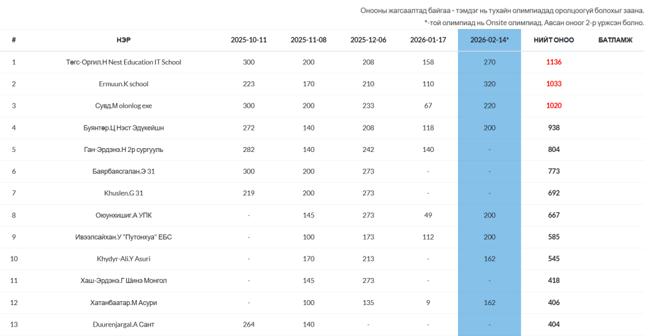Click the 2026-01-17 date column header
646x336 pixels.
pos(428,40)
